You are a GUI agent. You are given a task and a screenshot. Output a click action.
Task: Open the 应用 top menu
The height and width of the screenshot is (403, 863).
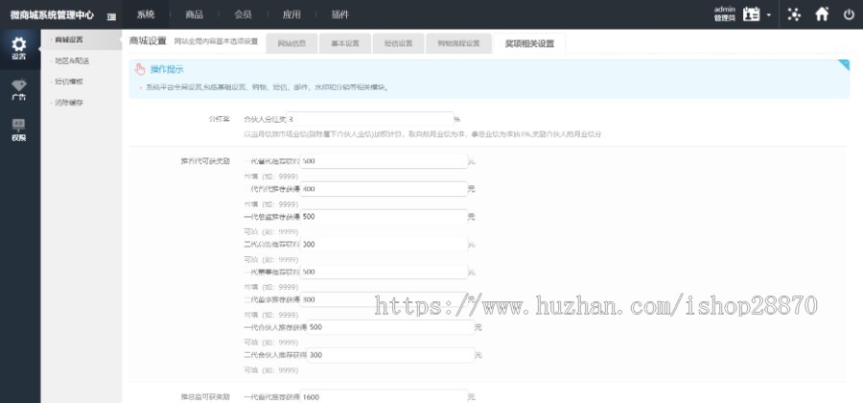pos(292,14)
